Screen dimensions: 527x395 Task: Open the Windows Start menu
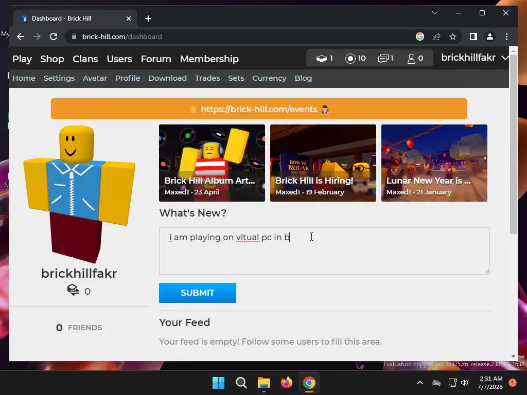click(218, 383)
